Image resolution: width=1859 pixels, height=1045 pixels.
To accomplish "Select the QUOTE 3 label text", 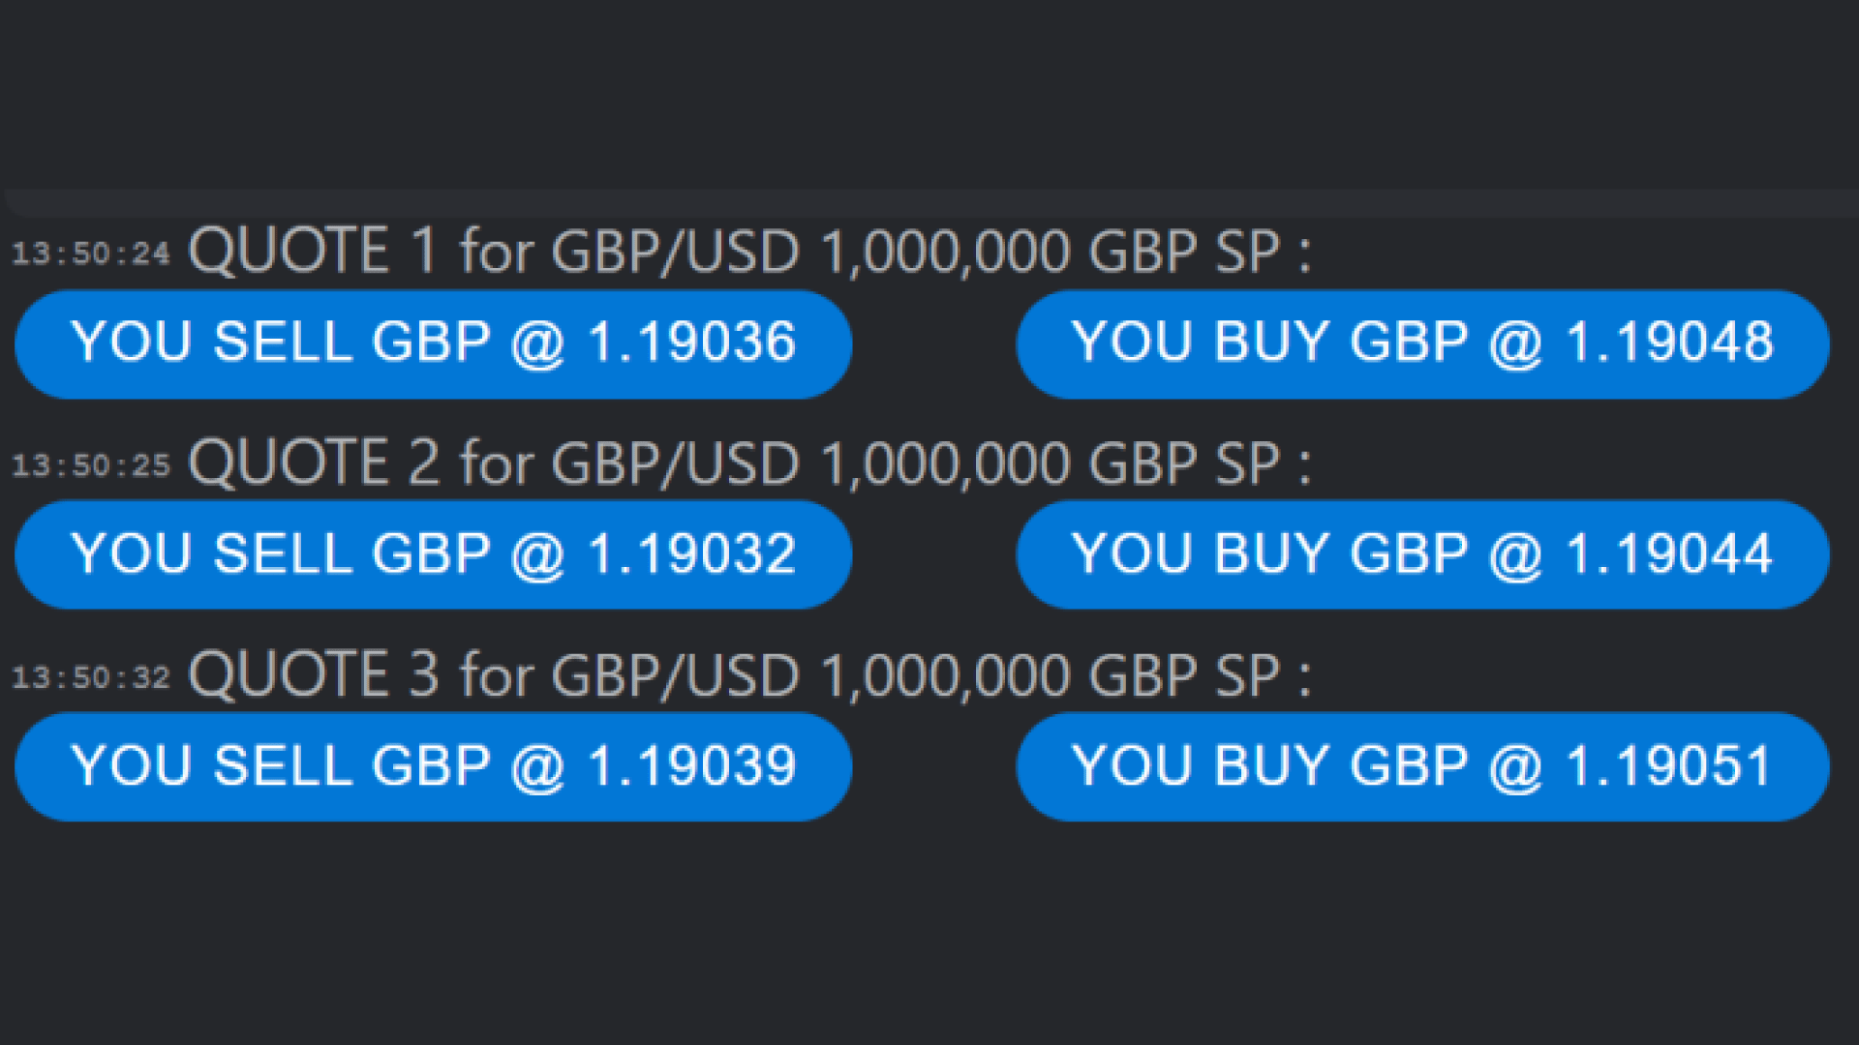I will pyautogui.click(x=313, y=674).
